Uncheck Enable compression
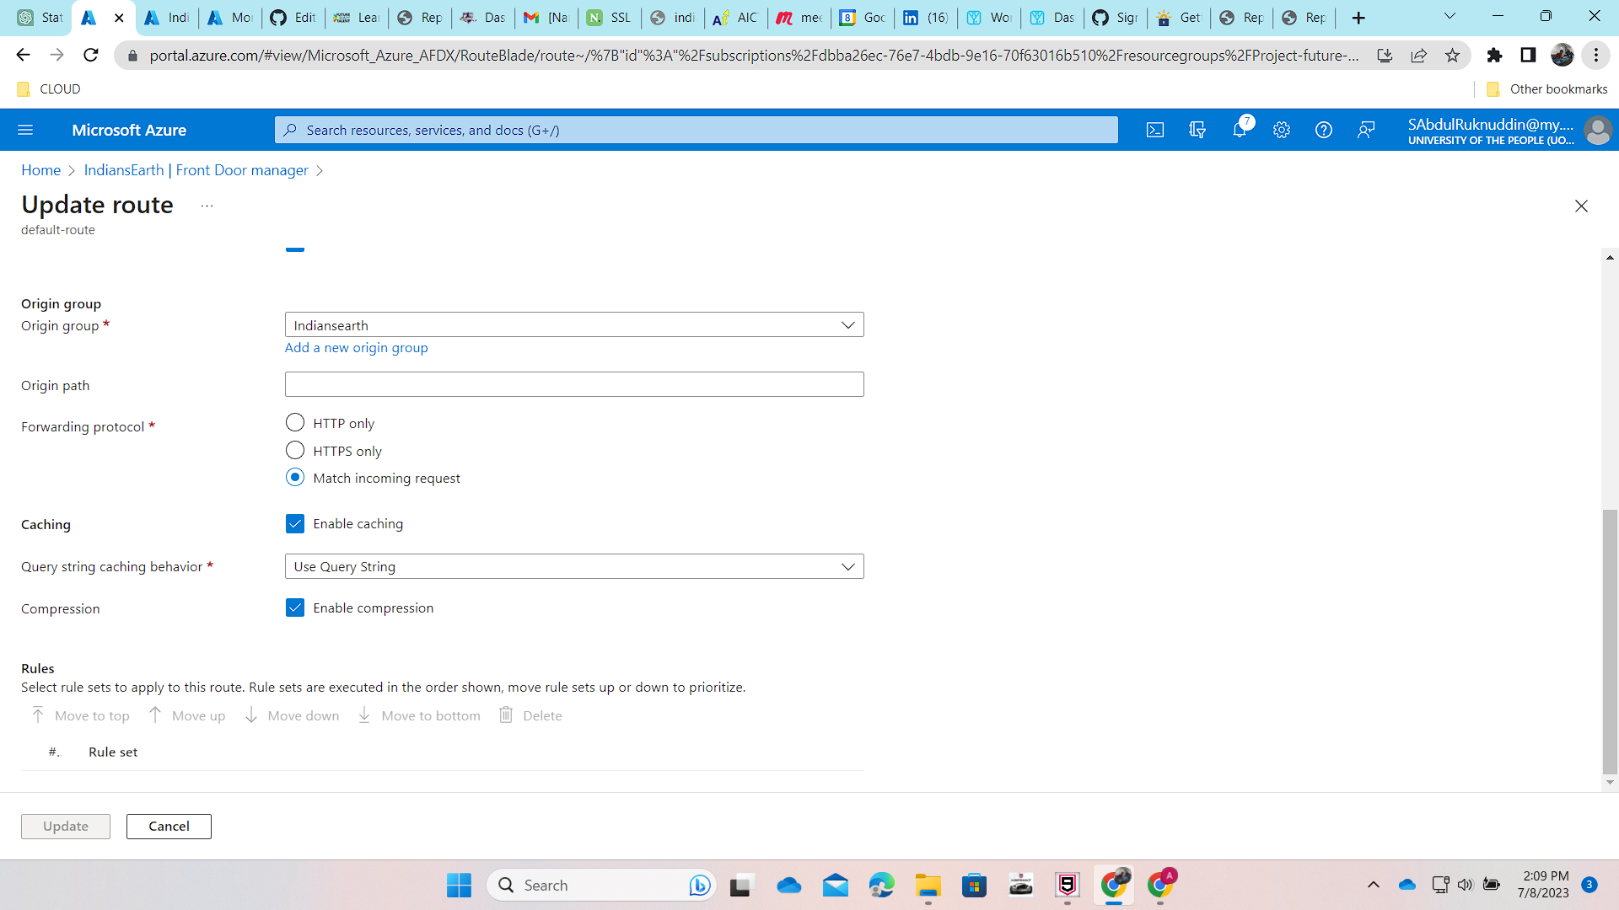 tap(295, 608)
